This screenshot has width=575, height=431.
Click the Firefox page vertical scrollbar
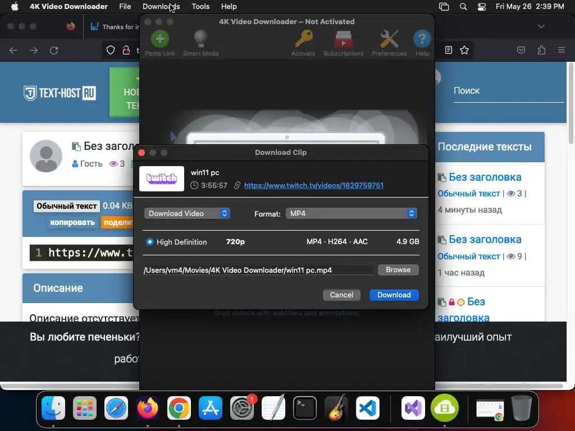tap(571, 104)
